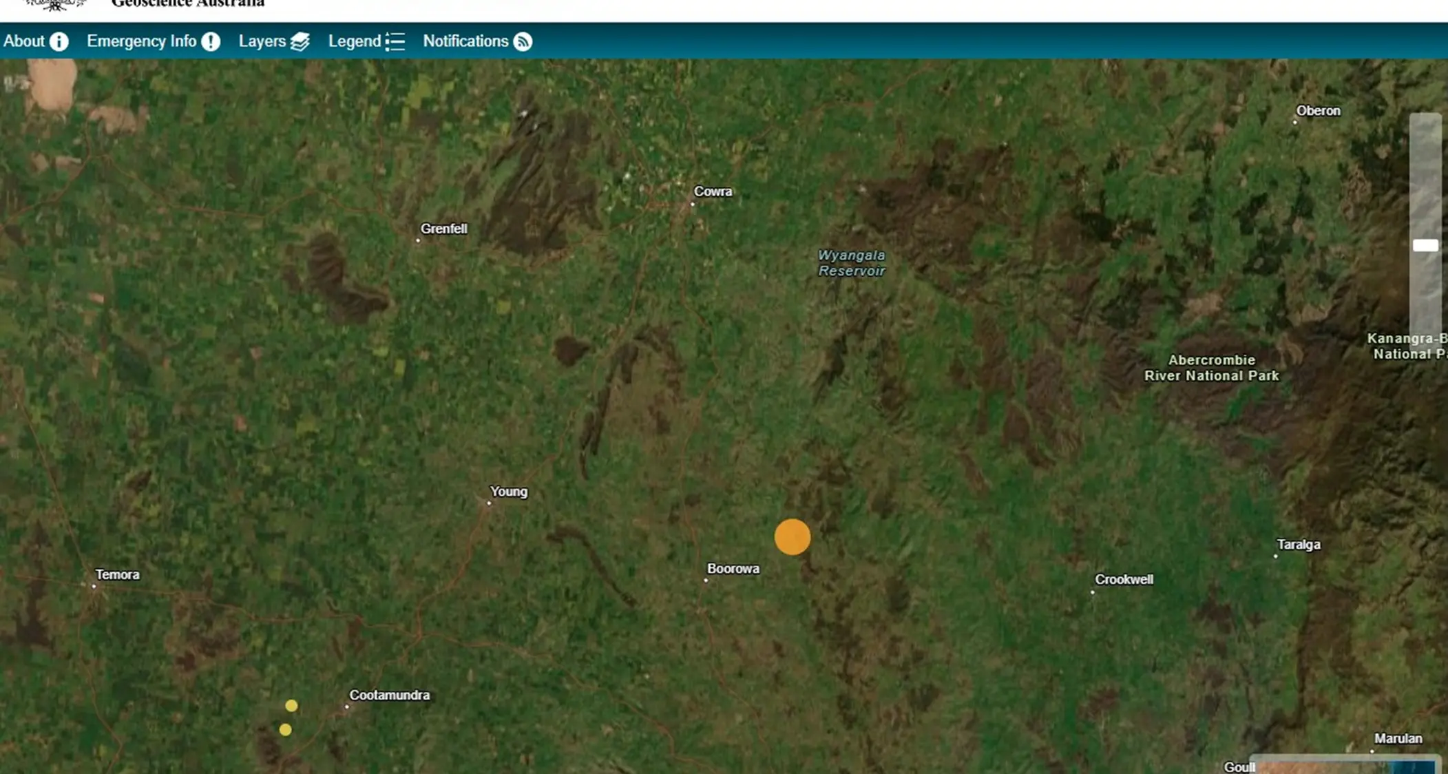Select the lower yellow earthquake dot near Cootamundra

(x=285, y=729)
